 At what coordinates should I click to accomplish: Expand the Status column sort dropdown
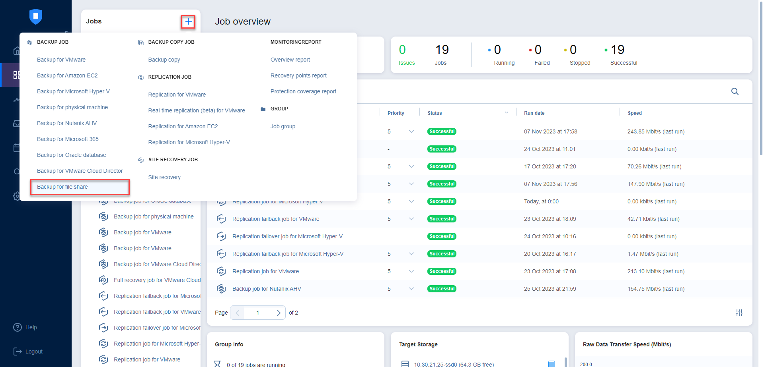(506, 113)
